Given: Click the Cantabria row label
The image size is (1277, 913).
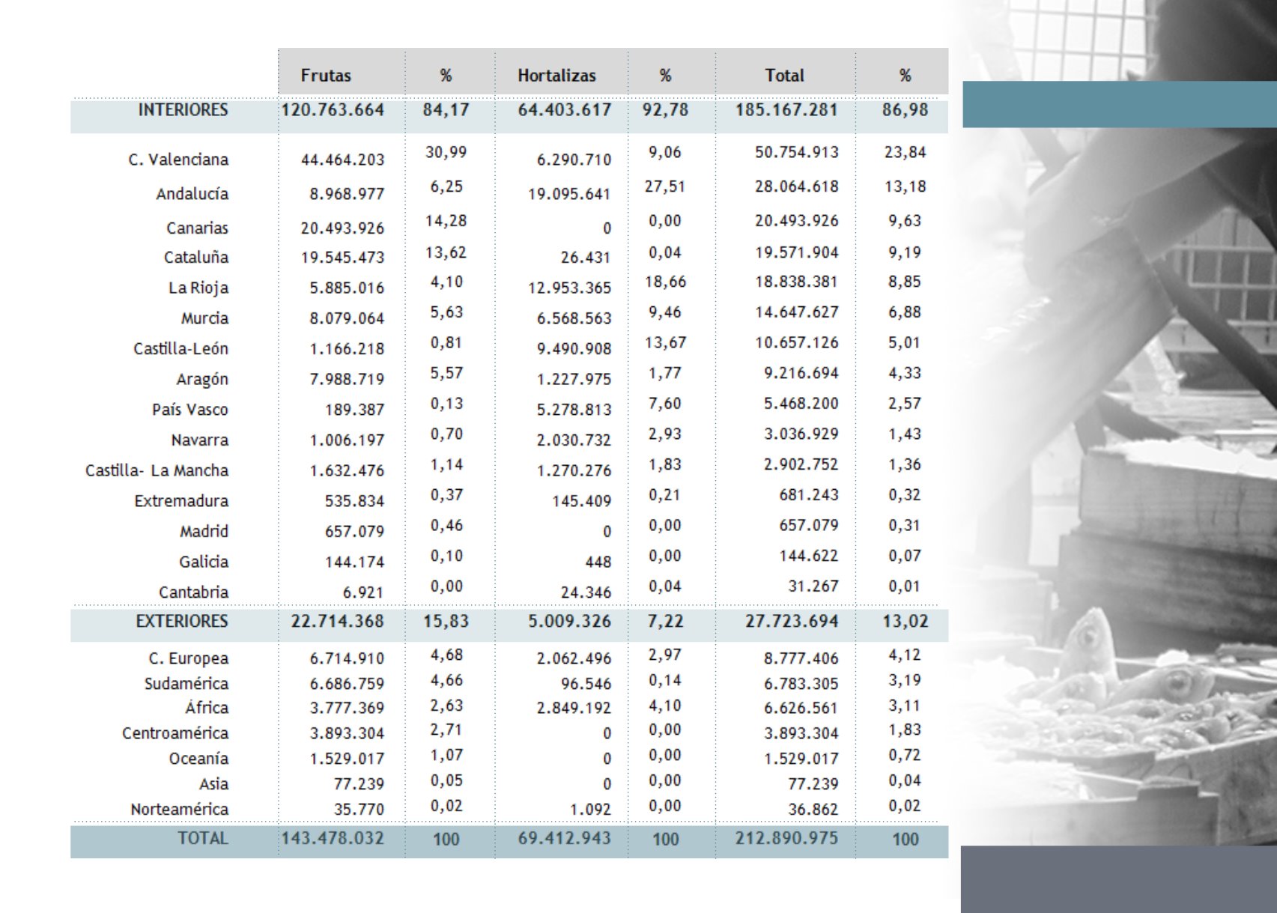Looking at the screenshot, I should tap(193, 592).
